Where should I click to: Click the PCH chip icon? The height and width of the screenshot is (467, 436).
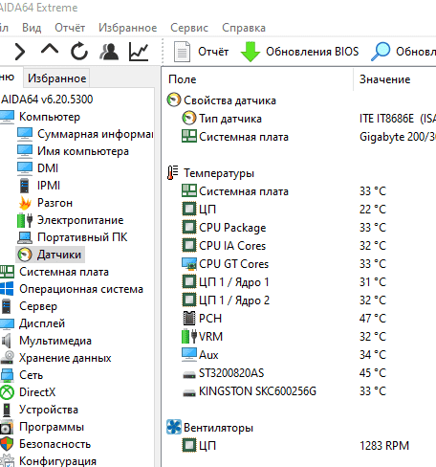tap(189, 319)
